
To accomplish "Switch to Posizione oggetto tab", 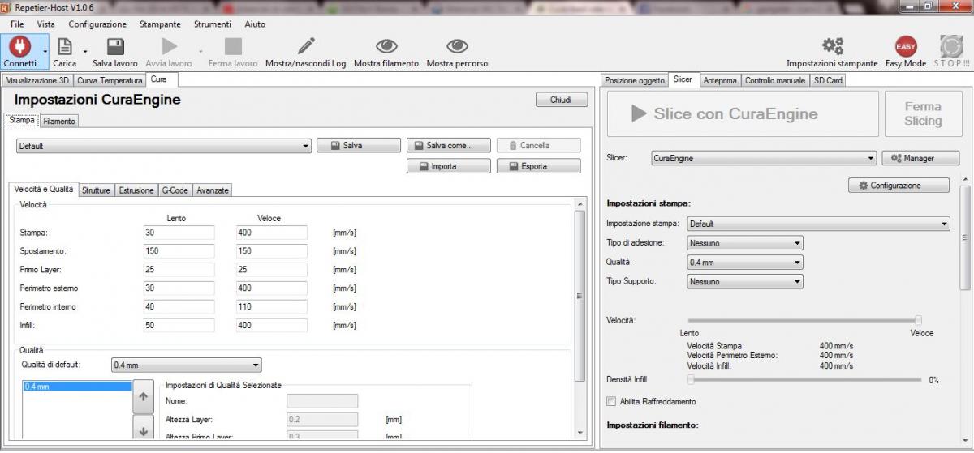I will tap(635, 80).
